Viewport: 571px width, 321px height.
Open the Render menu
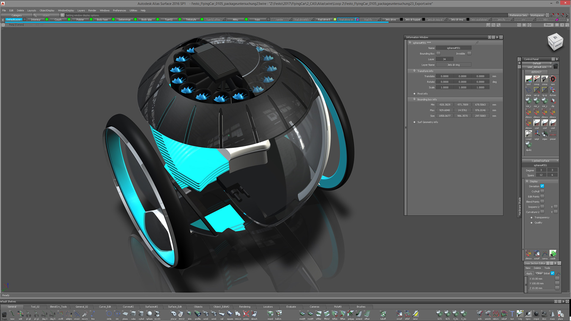coord(92,10)
